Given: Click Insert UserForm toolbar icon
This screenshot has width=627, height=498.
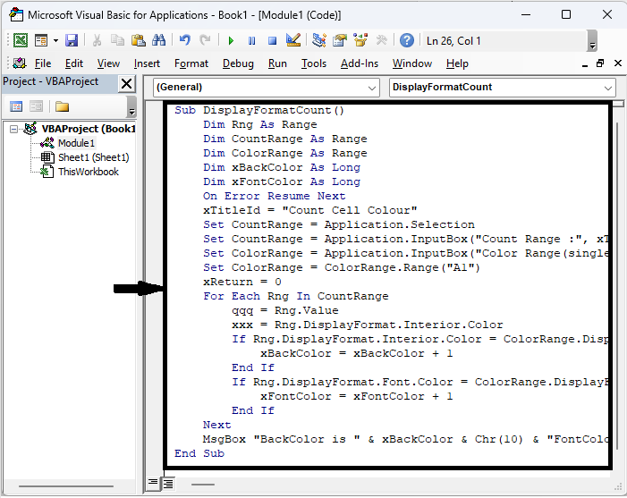Looking at the screenshot, I should 41,40.
